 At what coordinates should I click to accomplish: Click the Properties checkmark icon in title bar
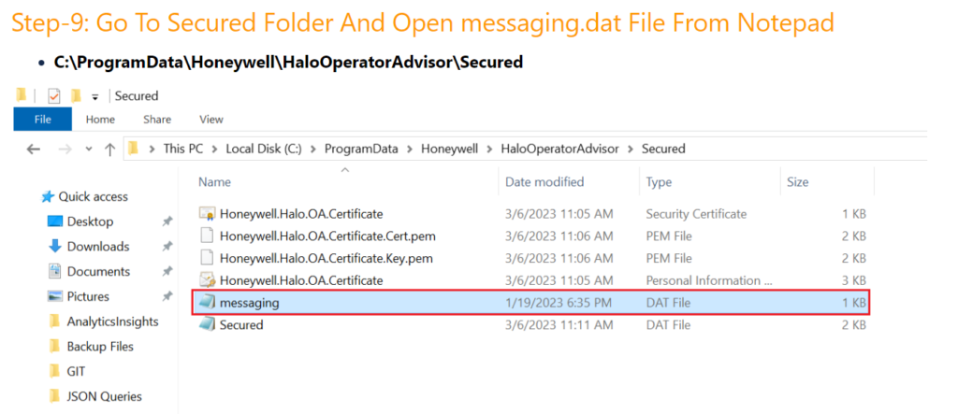point(53,95)
